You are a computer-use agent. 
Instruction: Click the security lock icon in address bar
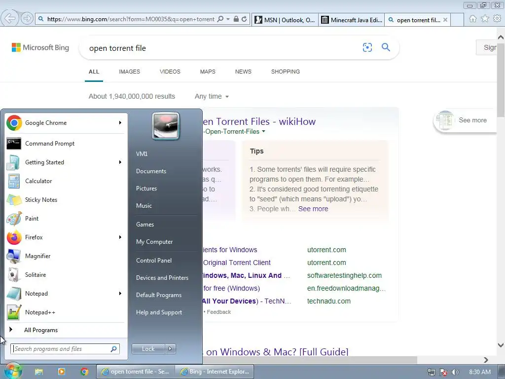click(236, 19)
